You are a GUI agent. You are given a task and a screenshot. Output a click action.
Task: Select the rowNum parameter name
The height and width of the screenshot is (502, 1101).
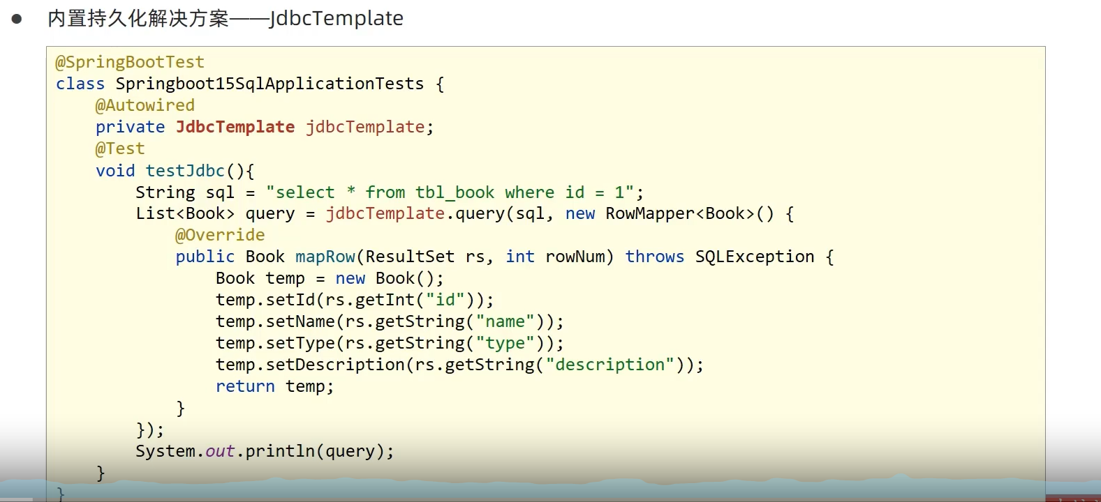click(x=575, y=257)
